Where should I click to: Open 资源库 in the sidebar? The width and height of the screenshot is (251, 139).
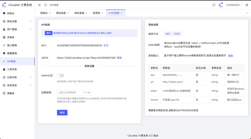[x=11, y=37]
